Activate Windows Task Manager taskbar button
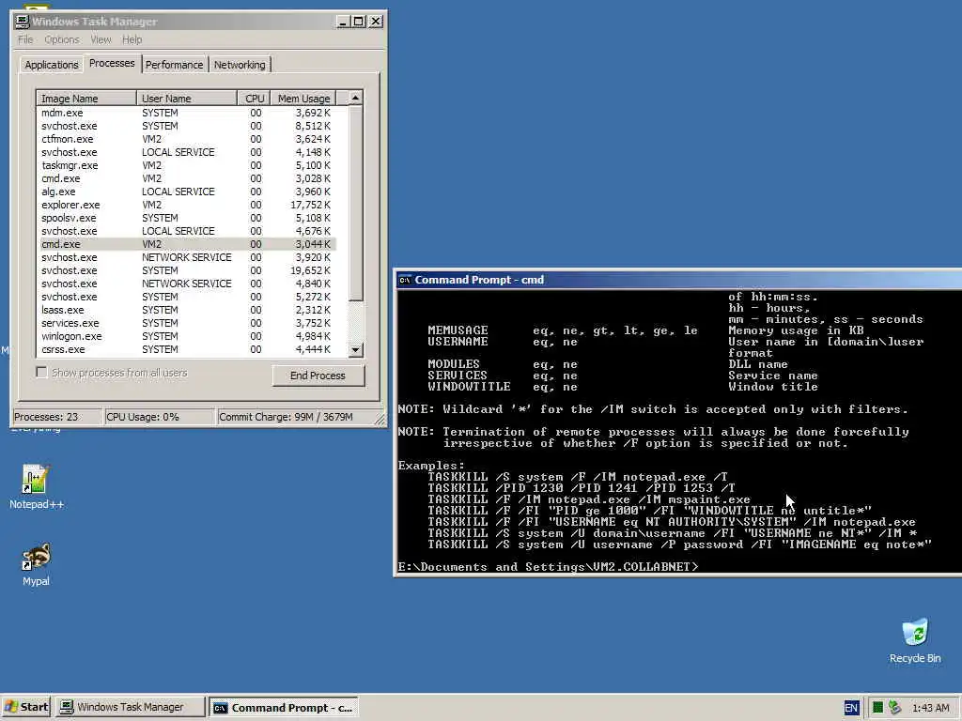This screenshot has width=962, height=721. [130, 708]
